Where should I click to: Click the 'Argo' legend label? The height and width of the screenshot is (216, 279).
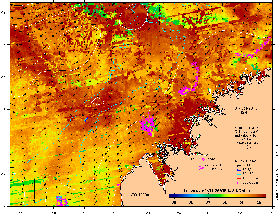point(211,159)
